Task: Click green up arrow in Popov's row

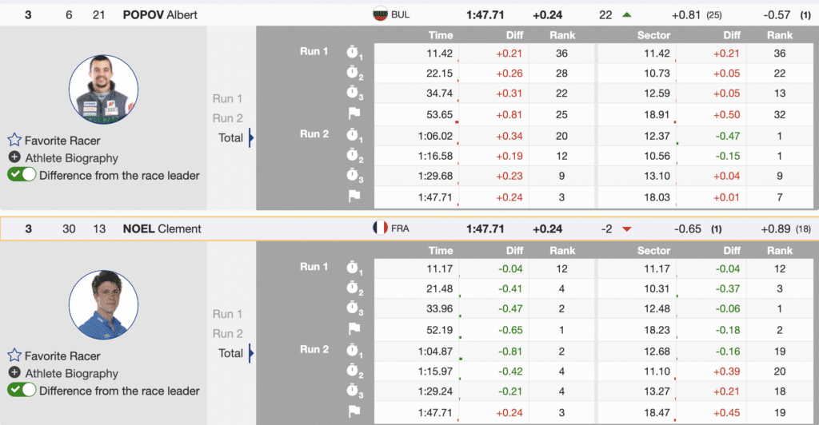Action: [x=626, y=14]
